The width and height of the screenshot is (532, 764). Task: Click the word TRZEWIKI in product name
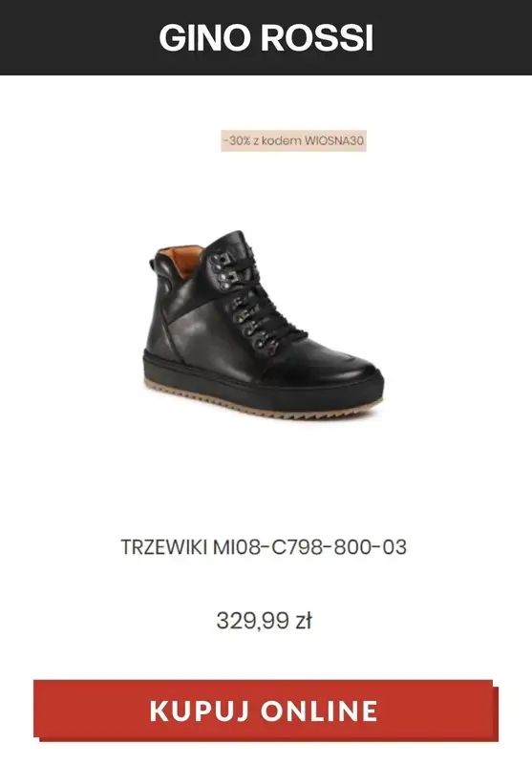(x=164, y=546)
